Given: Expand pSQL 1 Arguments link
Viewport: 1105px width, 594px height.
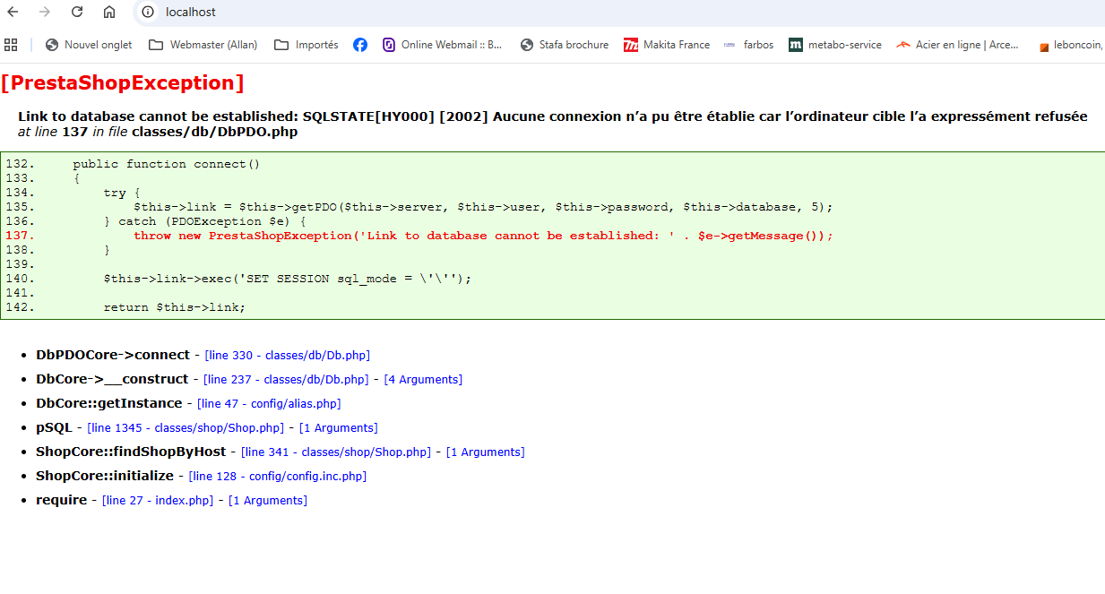Looking at the screenshot, I should click(339, 428).
